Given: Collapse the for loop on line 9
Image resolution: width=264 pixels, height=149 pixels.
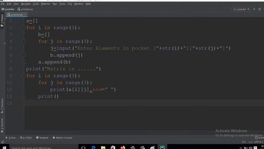Looking at the screenshot, I should (x=24, y=75).
